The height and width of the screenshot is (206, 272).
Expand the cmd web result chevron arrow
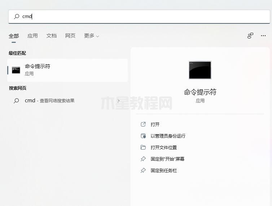coord(119,101)
